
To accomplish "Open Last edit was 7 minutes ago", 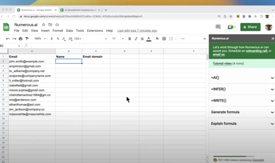I will [137, 31].
